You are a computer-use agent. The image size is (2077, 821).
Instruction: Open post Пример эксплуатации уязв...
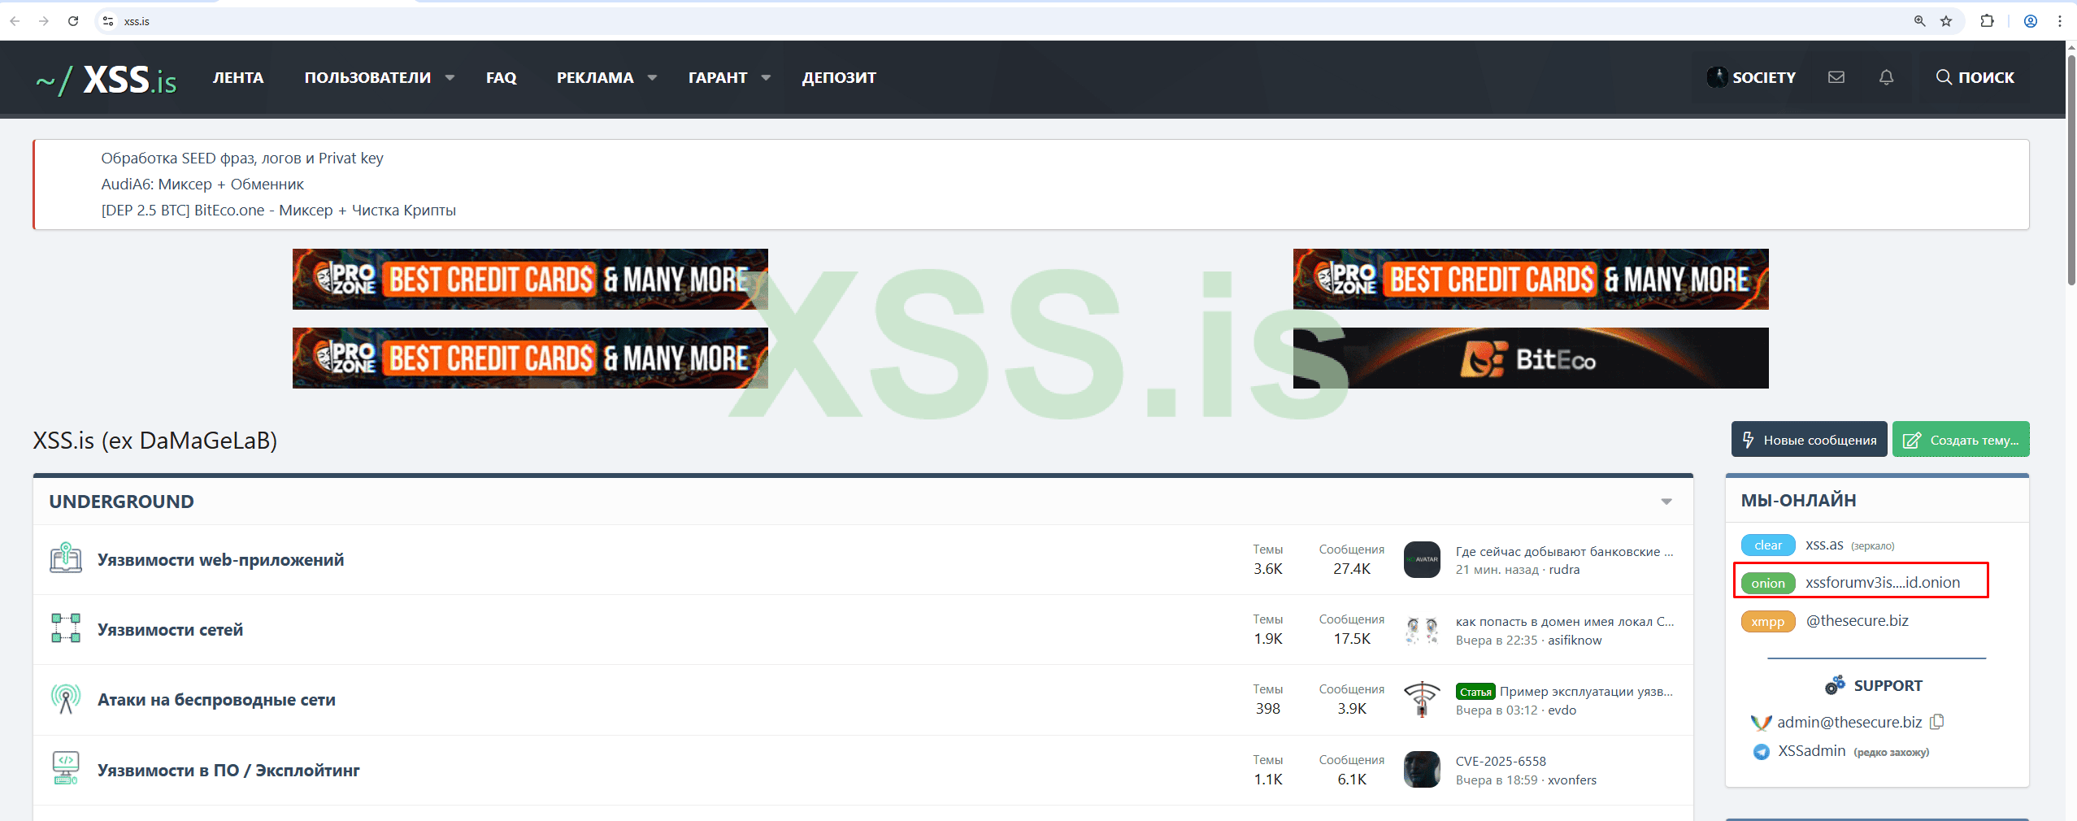point(1586,691)
